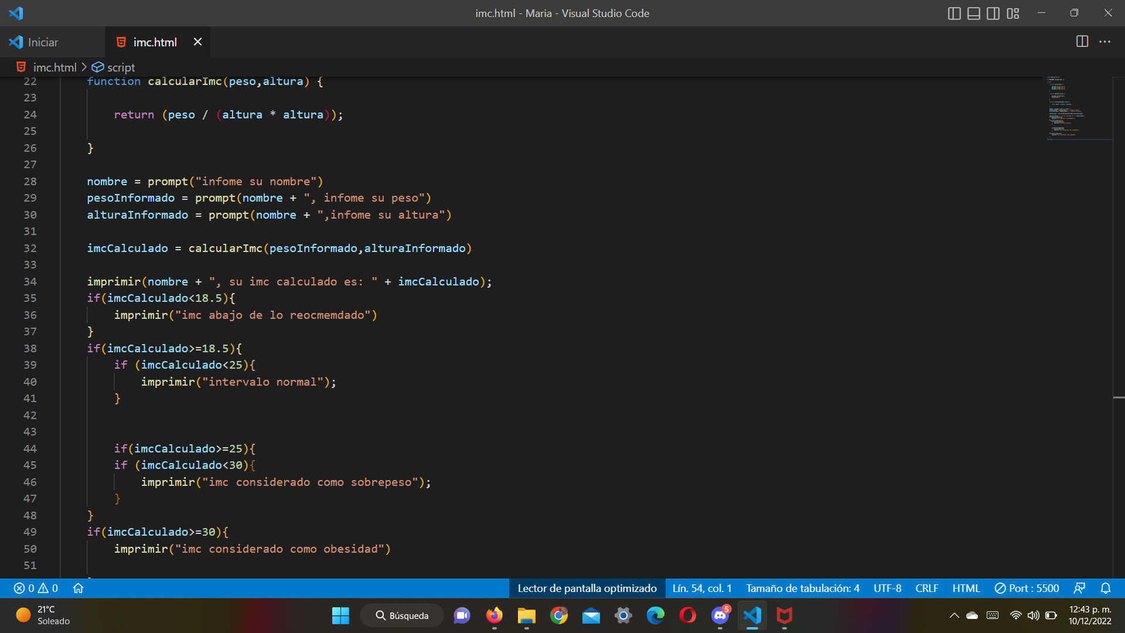The width and height of the screenshot is (1125, 633).
Task: Open the Mail app from the taskbar
Action: [591, 615]
